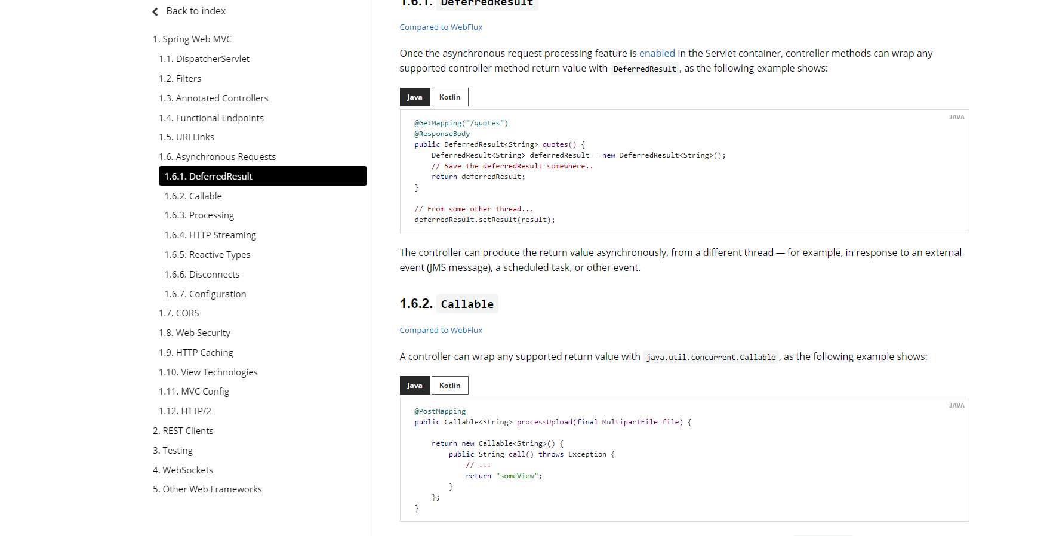Screen dimensions: 1050x536
Task: Open the Back to index link
Action: [x=196, y=11]
